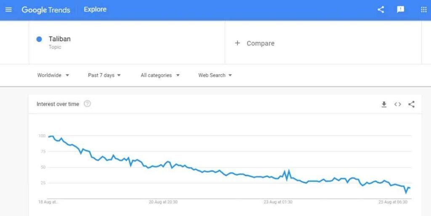The height and width of the screenshot is (216, 431).
Task: Open the hamburger main menu
Action: 8,10
